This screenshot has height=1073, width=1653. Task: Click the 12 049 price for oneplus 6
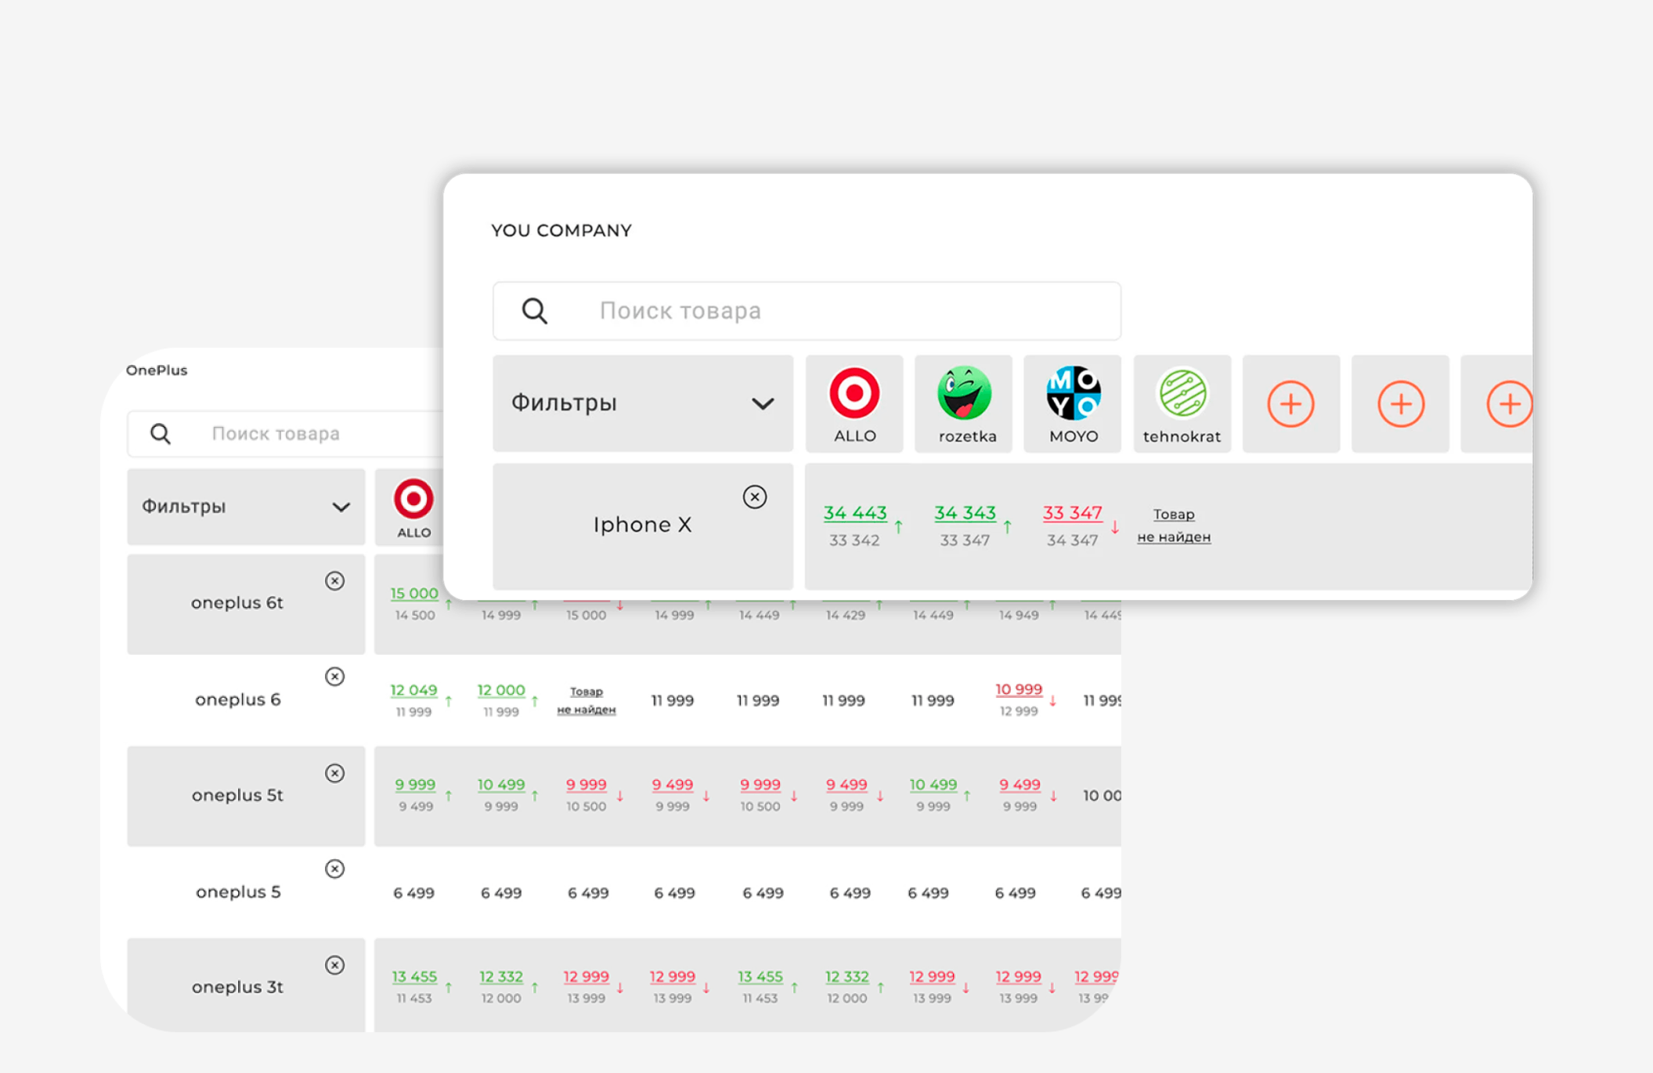tap(413, 690)
